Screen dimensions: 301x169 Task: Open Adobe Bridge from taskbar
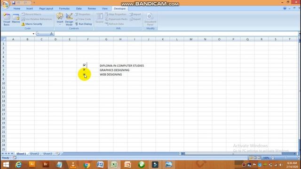(46, 164)
